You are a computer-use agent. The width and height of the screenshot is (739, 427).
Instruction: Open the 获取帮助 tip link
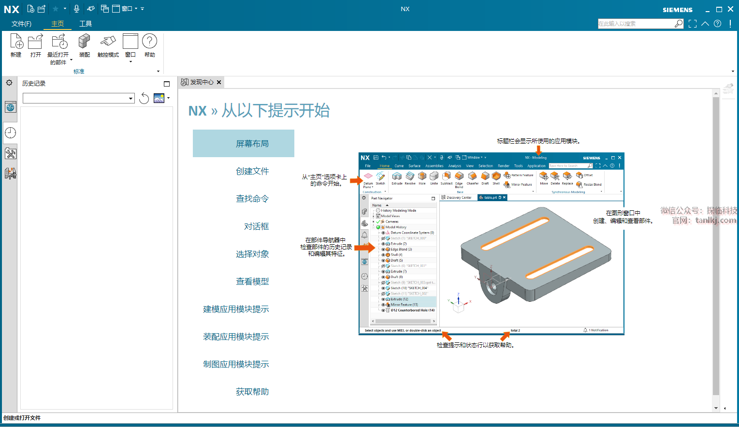pos(252,392)
